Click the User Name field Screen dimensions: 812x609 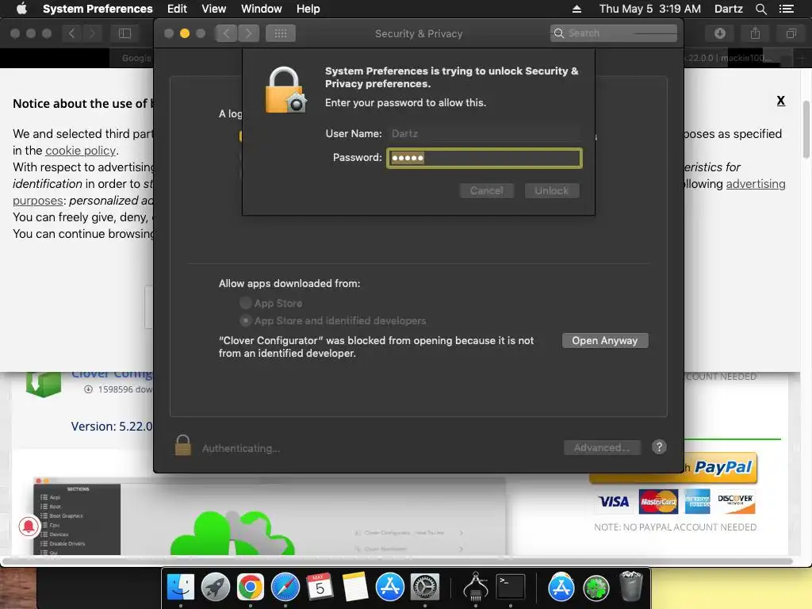[x=485, y=133]
